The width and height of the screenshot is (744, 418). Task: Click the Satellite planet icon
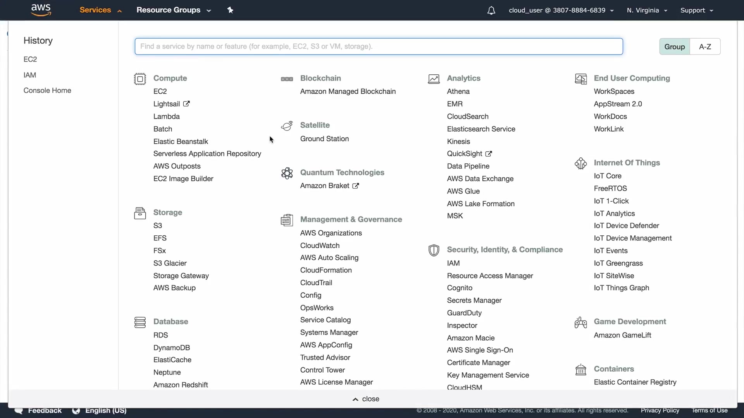pyautogui.click(x=287, y=126)
